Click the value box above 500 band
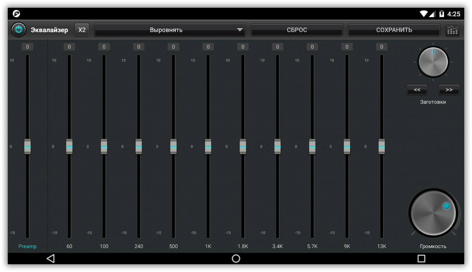 pyautogui.click(x=173, y=47)
